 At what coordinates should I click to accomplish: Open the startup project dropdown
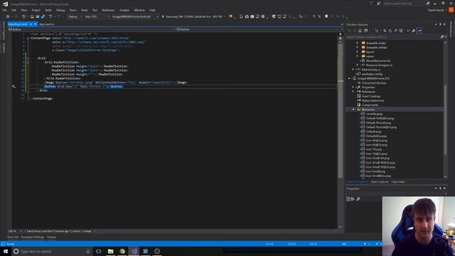pos(135,16)
